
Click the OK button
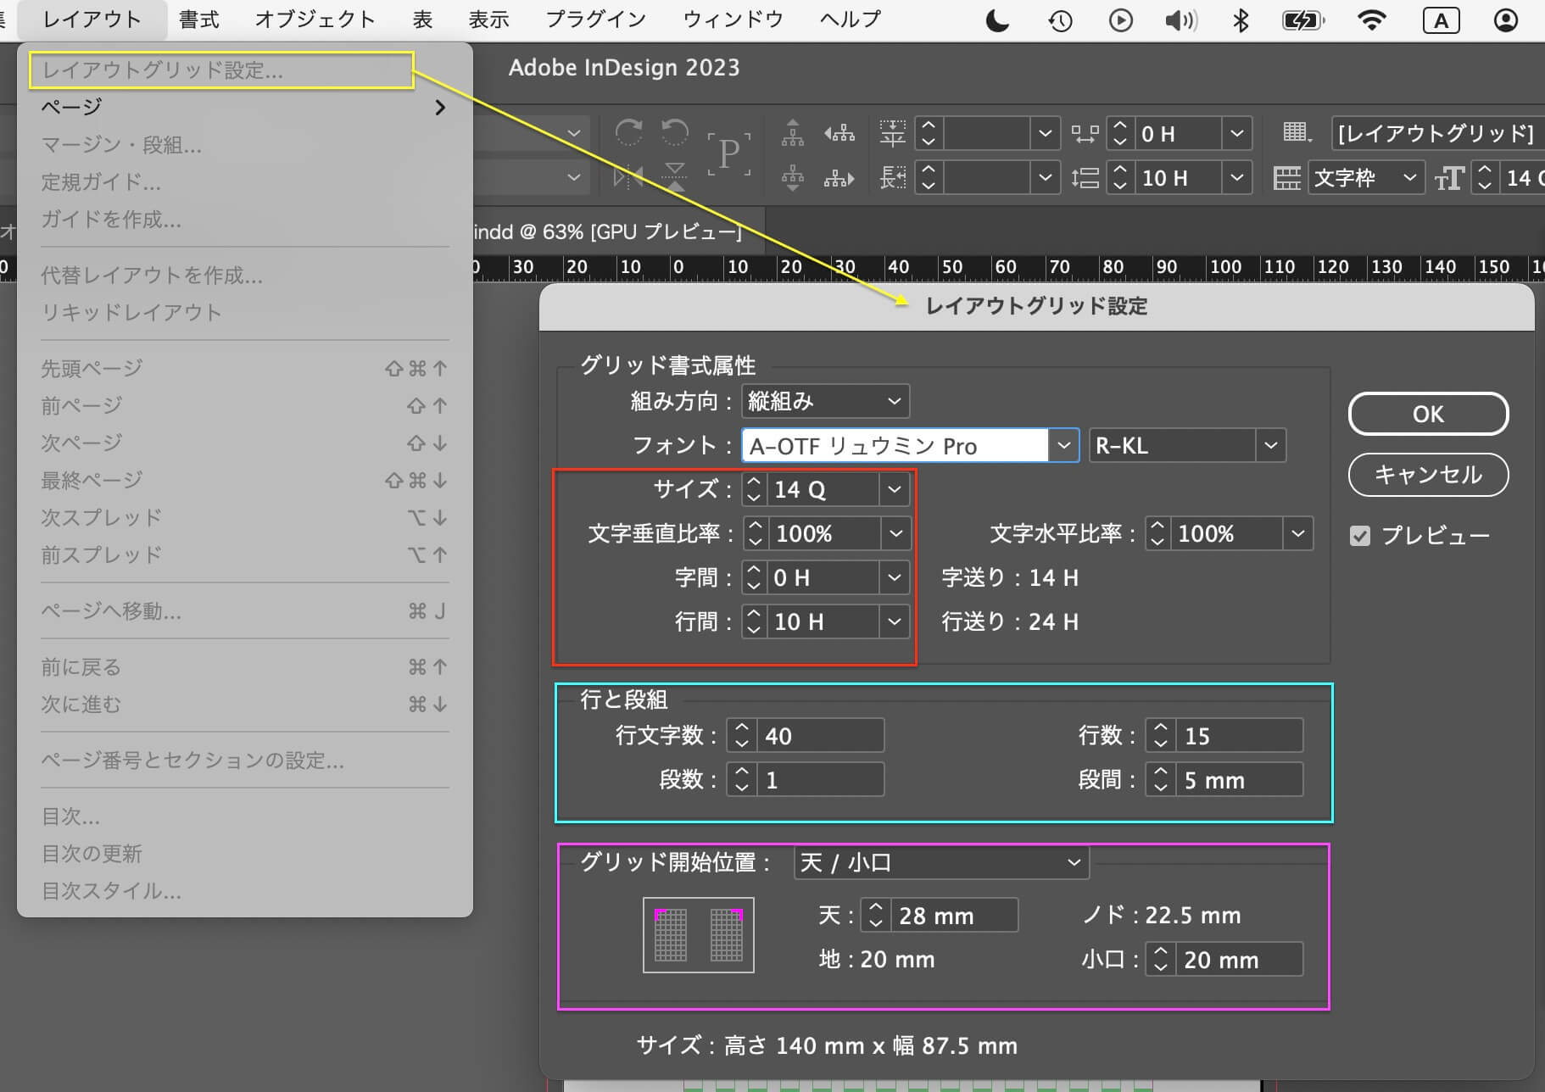1429,414
